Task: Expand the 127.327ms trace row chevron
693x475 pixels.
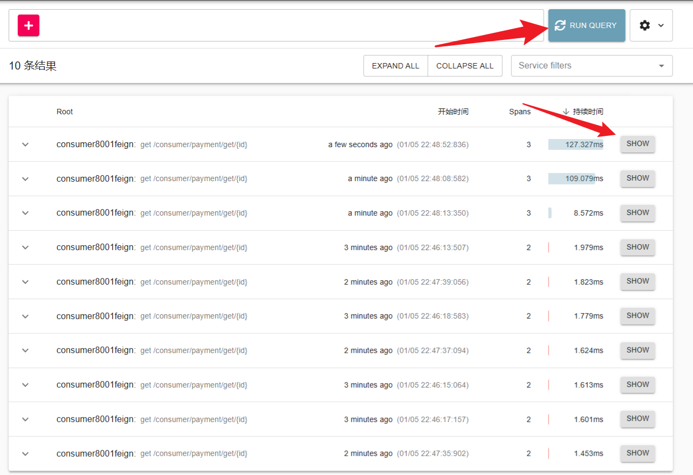Action: click(x=25, y=144)
